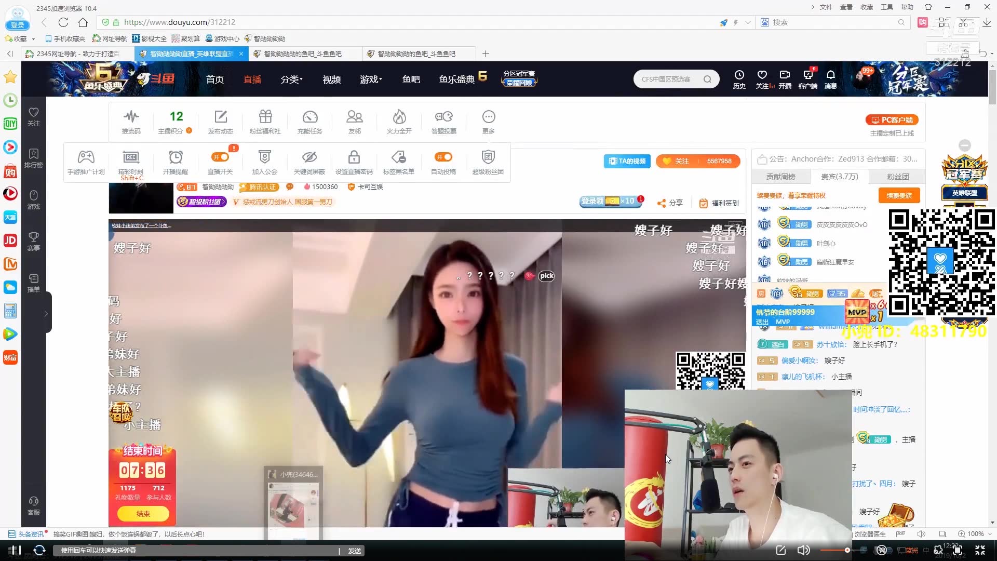997x561 pixels.
Task: Switch to 粉丝团 tab
Action: point(898,177)
